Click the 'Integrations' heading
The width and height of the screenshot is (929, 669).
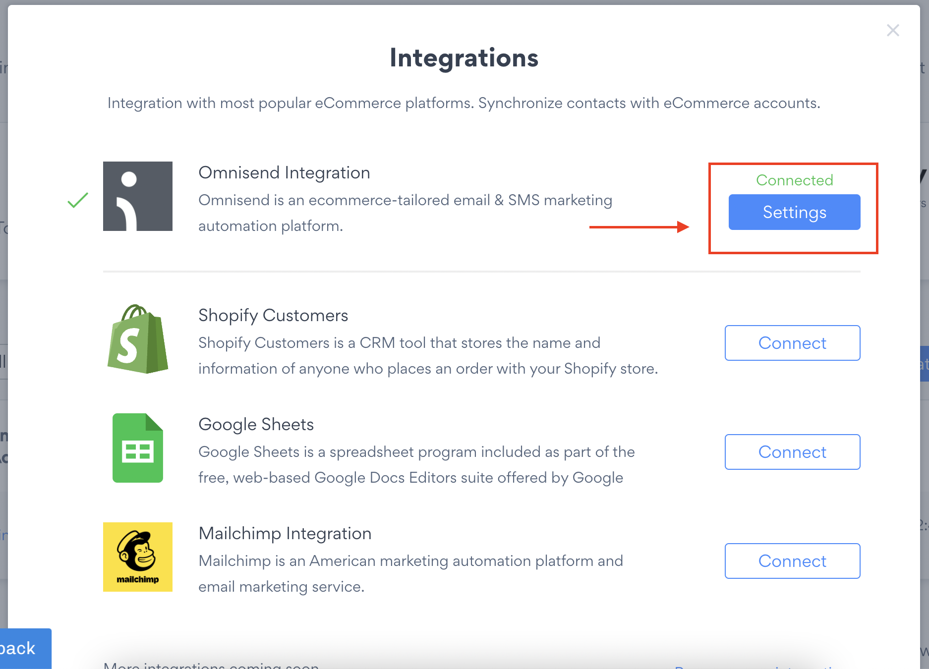tap(464, 58)
